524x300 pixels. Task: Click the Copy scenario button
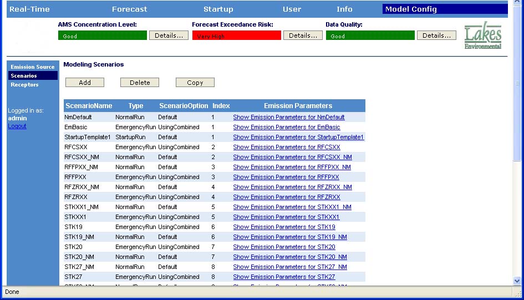point(195,83)
